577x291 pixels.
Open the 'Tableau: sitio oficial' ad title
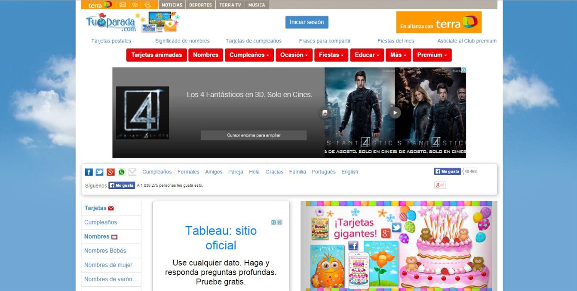pyautogui.click(x=221, y=238)
